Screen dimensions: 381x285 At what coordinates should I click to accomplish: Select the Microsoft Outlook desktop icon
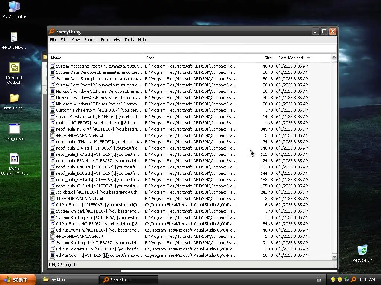(x=14, y=73)
